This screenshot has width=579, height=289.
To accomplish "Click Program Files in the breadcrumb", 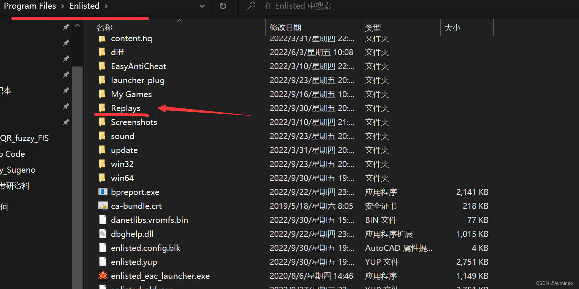I will coord(30,6).
